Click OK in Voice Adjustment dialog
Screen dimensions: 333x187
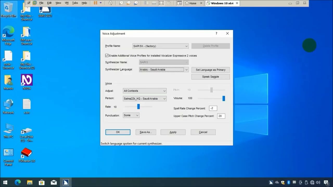[x=118, y=132]
